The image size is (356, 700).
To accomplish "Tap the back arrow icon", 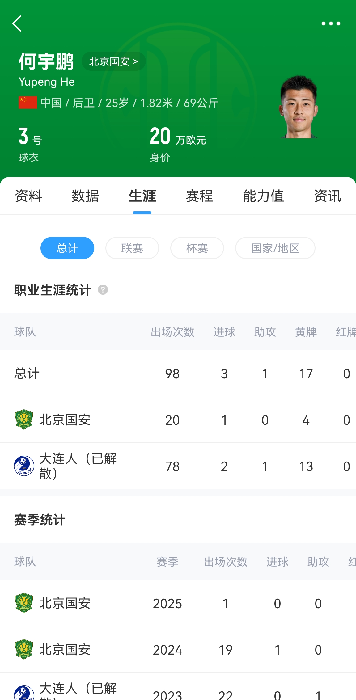I will pos(17,23).
